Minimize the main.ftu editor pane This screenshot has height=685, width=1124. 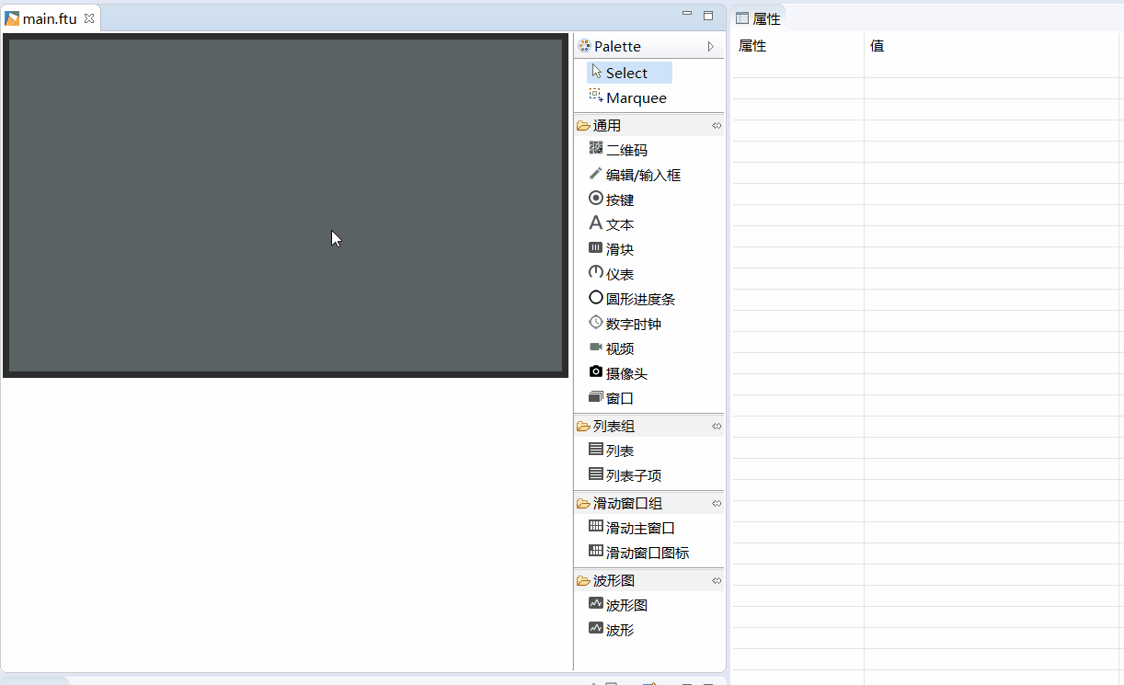point(687,14)
